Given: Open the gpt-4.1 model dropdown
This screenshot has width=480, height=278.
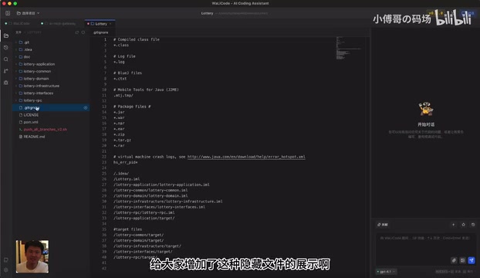Looking at the screenshot, I should point(387,272).
